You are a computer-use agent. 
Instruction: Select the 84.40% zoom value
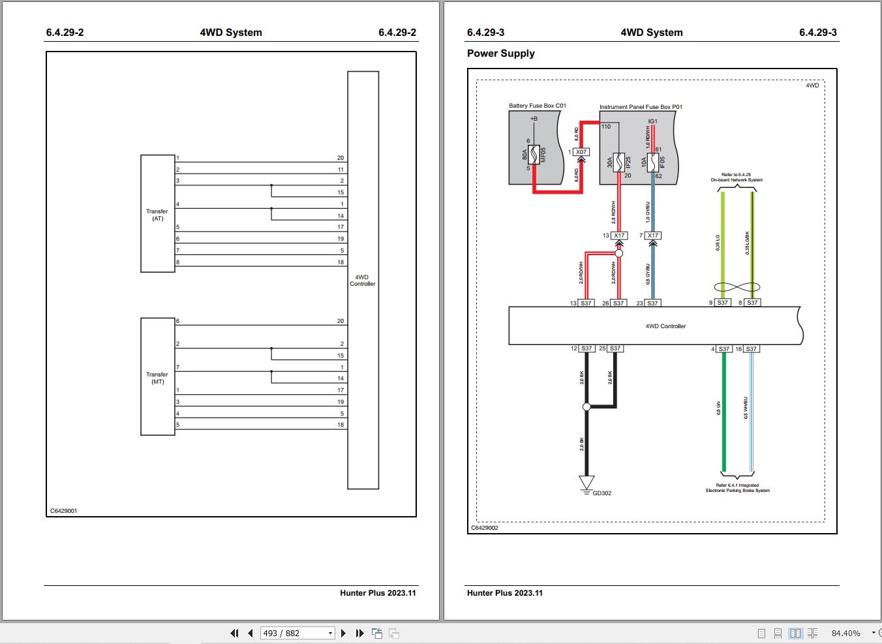point(847,633)
